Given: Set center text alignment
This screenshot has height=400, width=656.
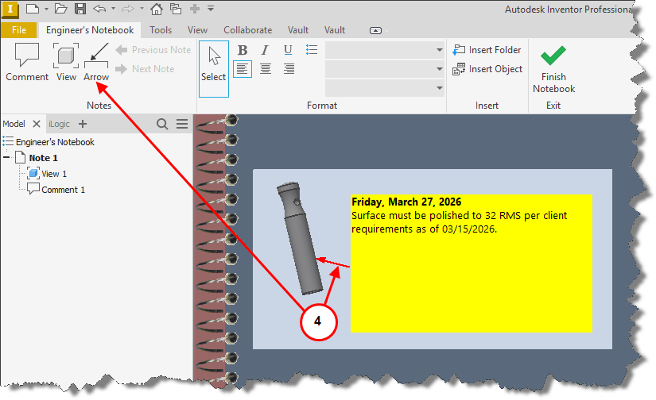Looking at the screenshot, I should point(266,68).
